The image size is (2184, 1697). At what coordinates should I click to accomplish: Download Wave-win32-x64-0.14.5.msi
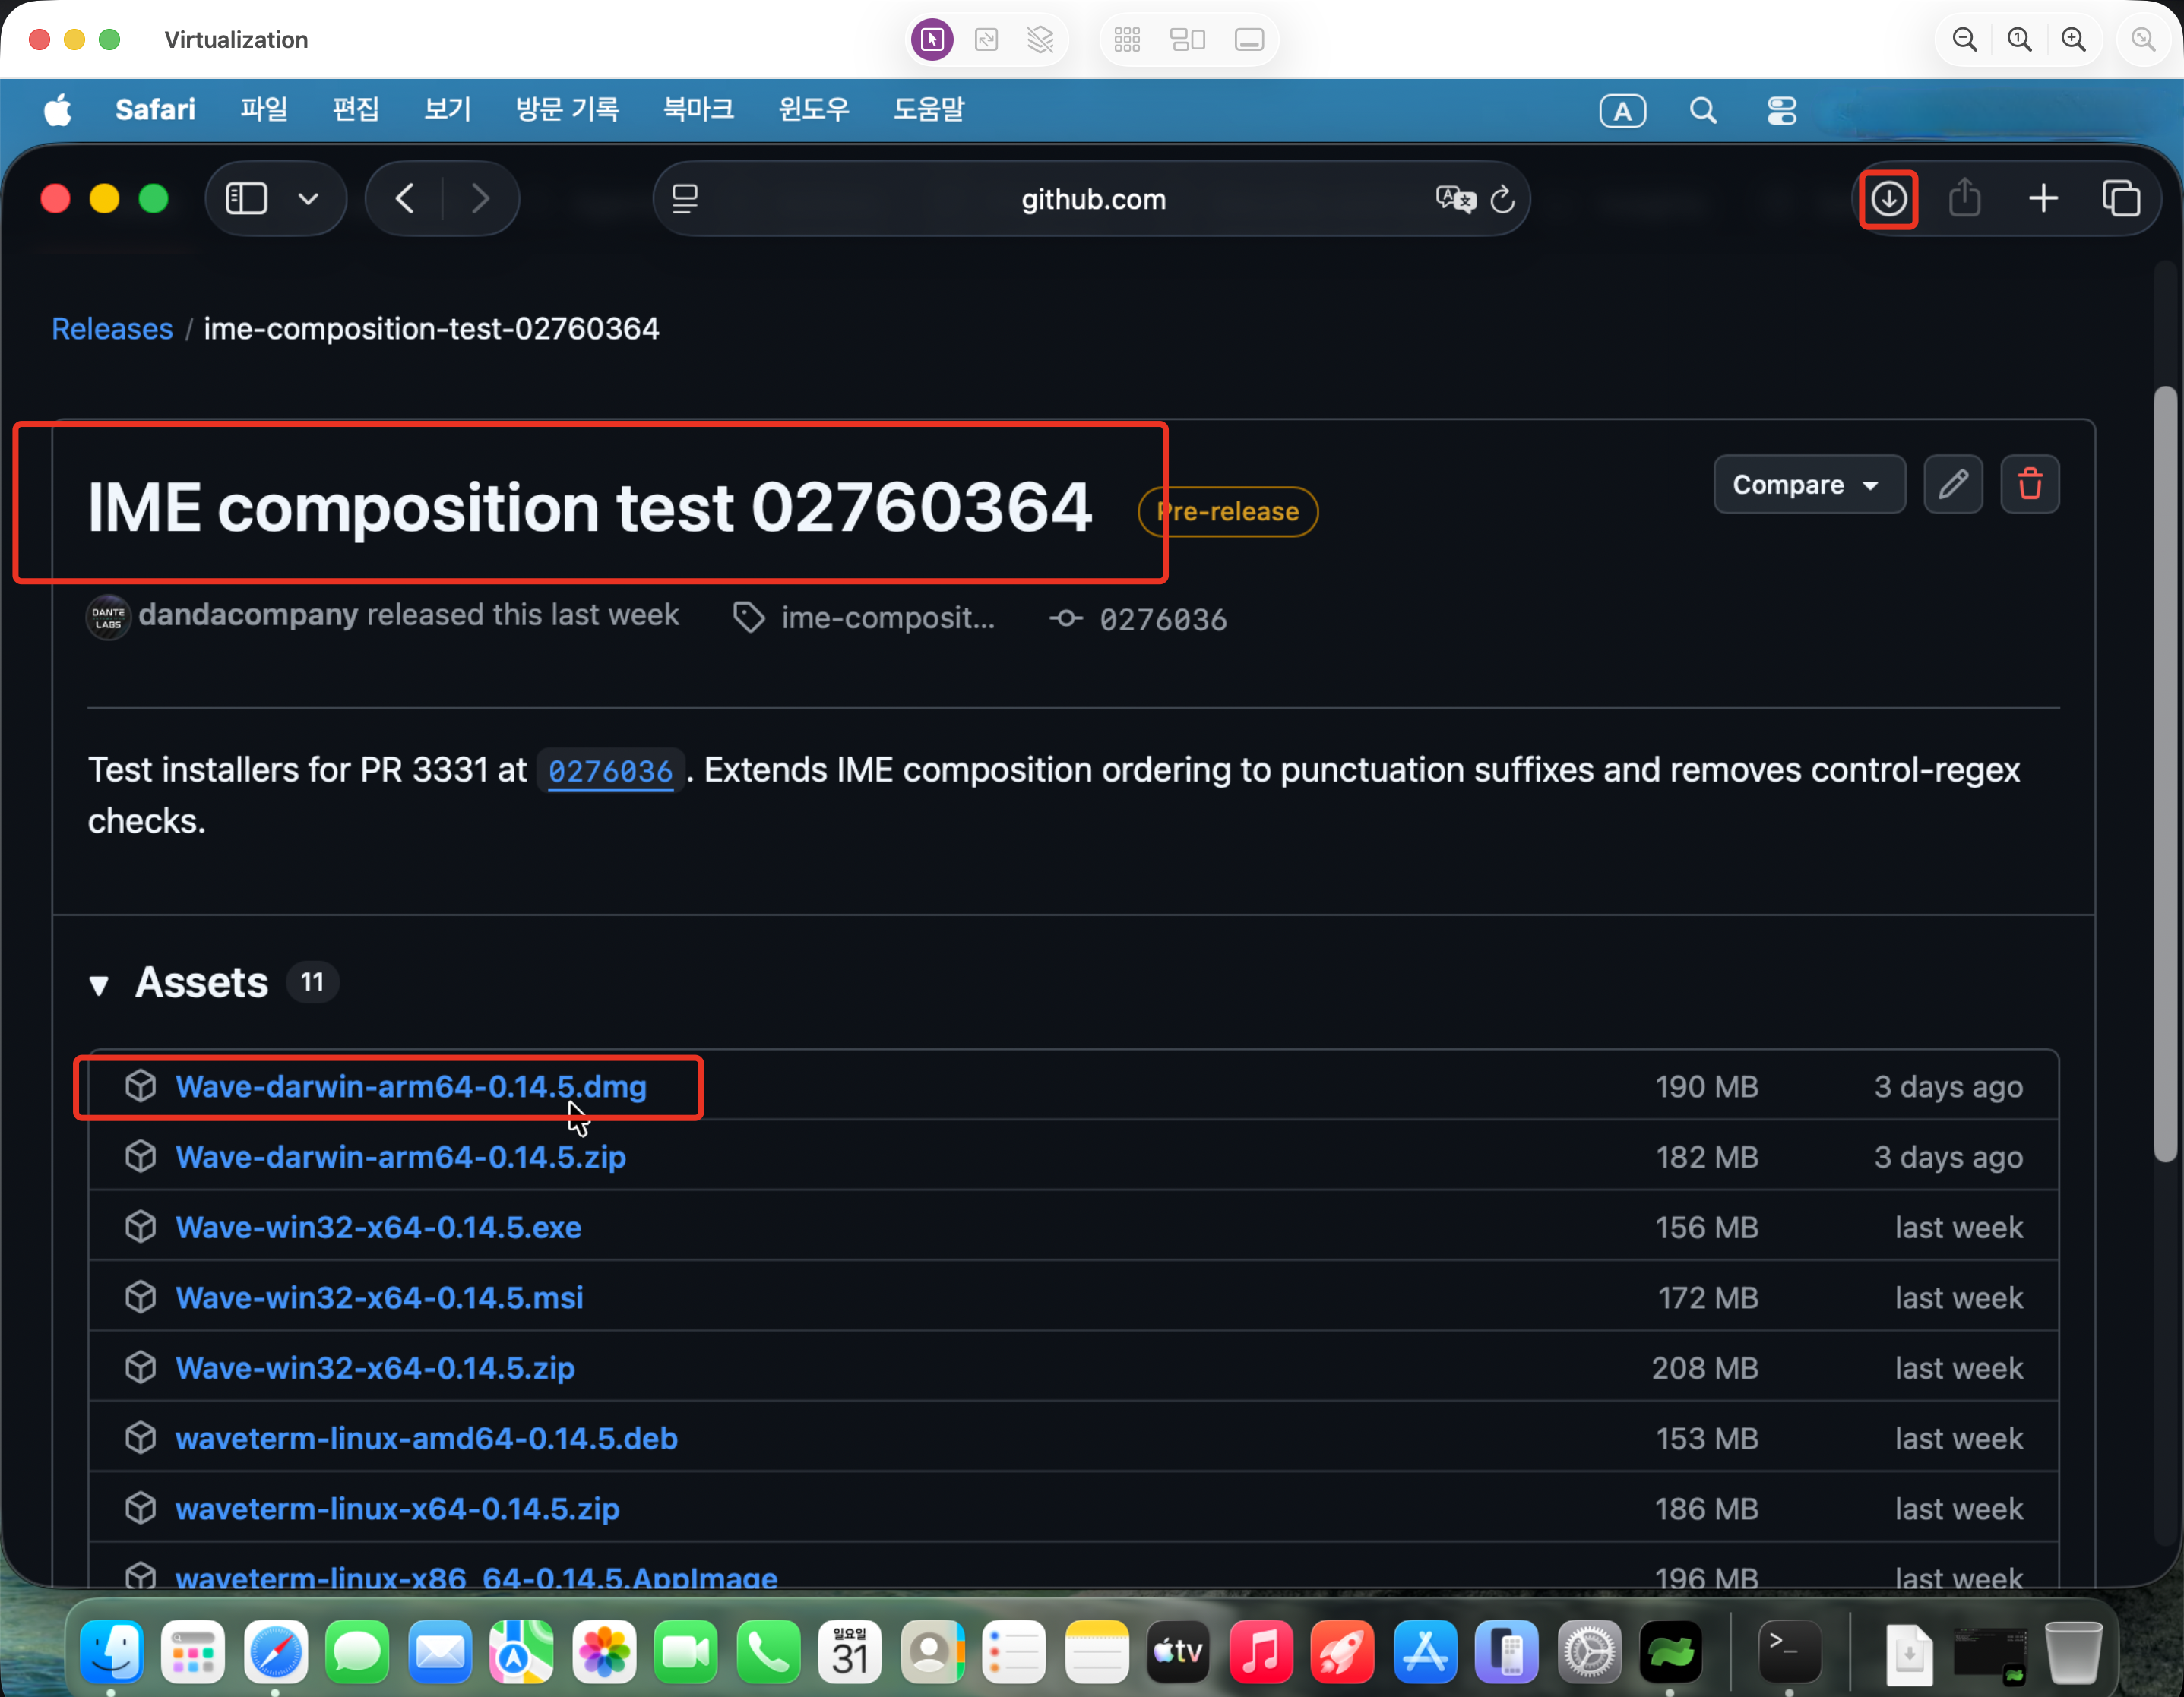pos(379,1298)
